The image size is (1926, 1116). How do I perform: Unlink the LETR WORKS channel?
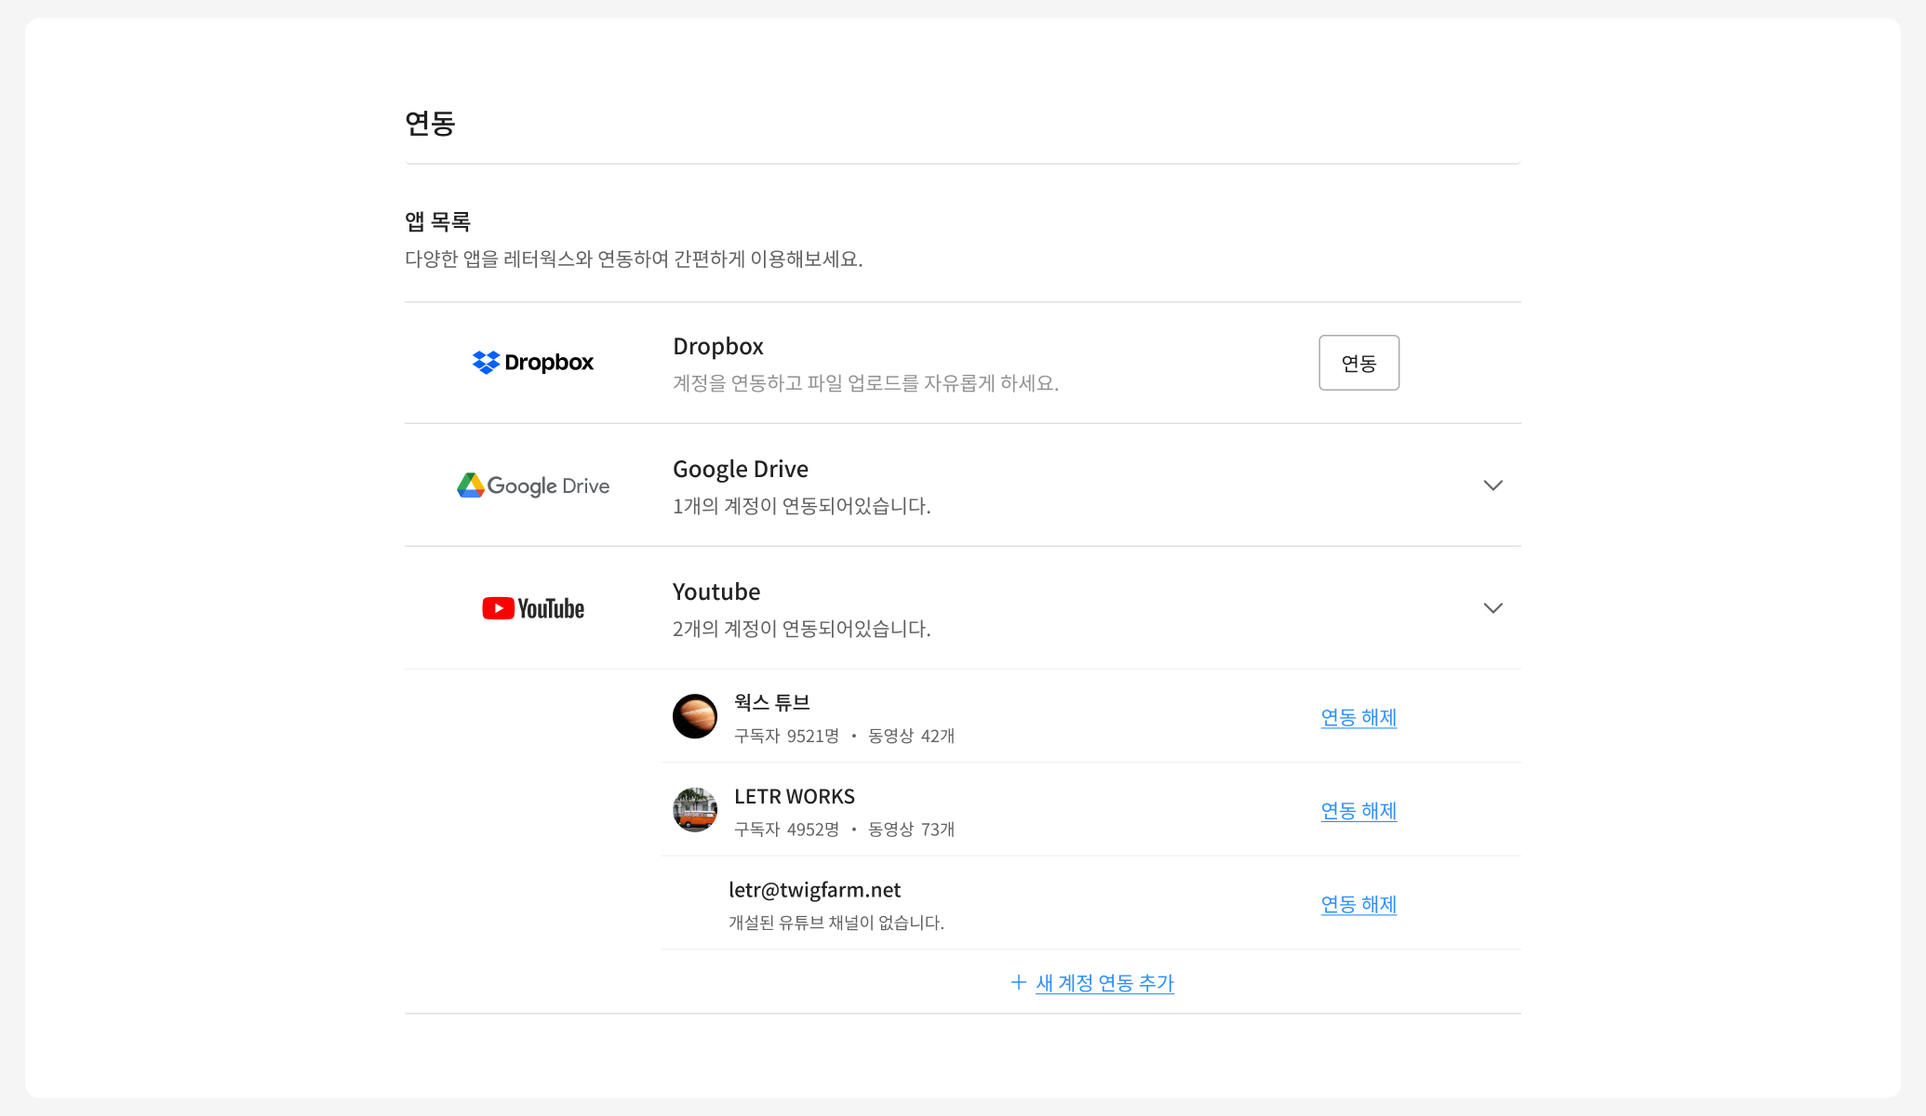[1358, 811]
